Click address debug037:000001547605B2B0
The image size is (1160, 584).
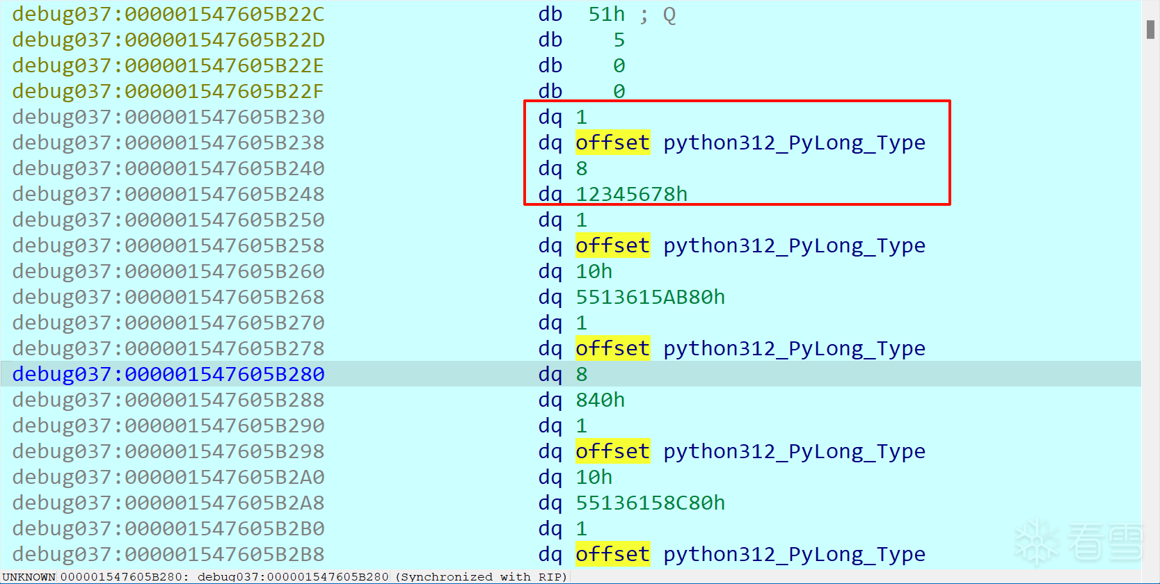(x=168, y=529)
